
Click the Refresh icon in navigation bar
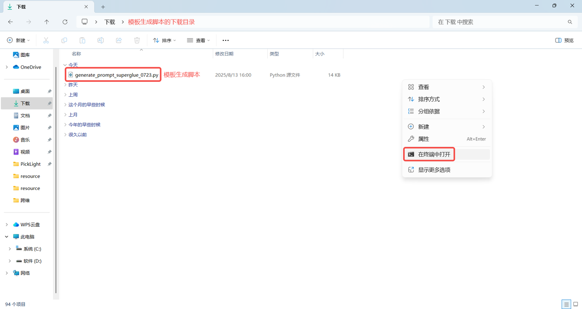click(x=65, y=22)
